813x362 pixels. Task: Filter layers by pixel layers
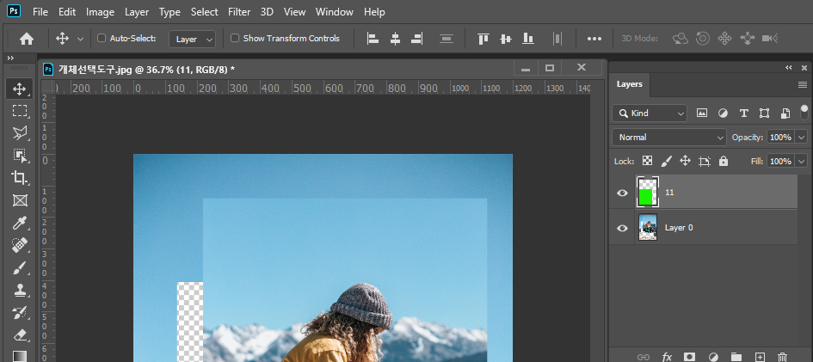702,113
